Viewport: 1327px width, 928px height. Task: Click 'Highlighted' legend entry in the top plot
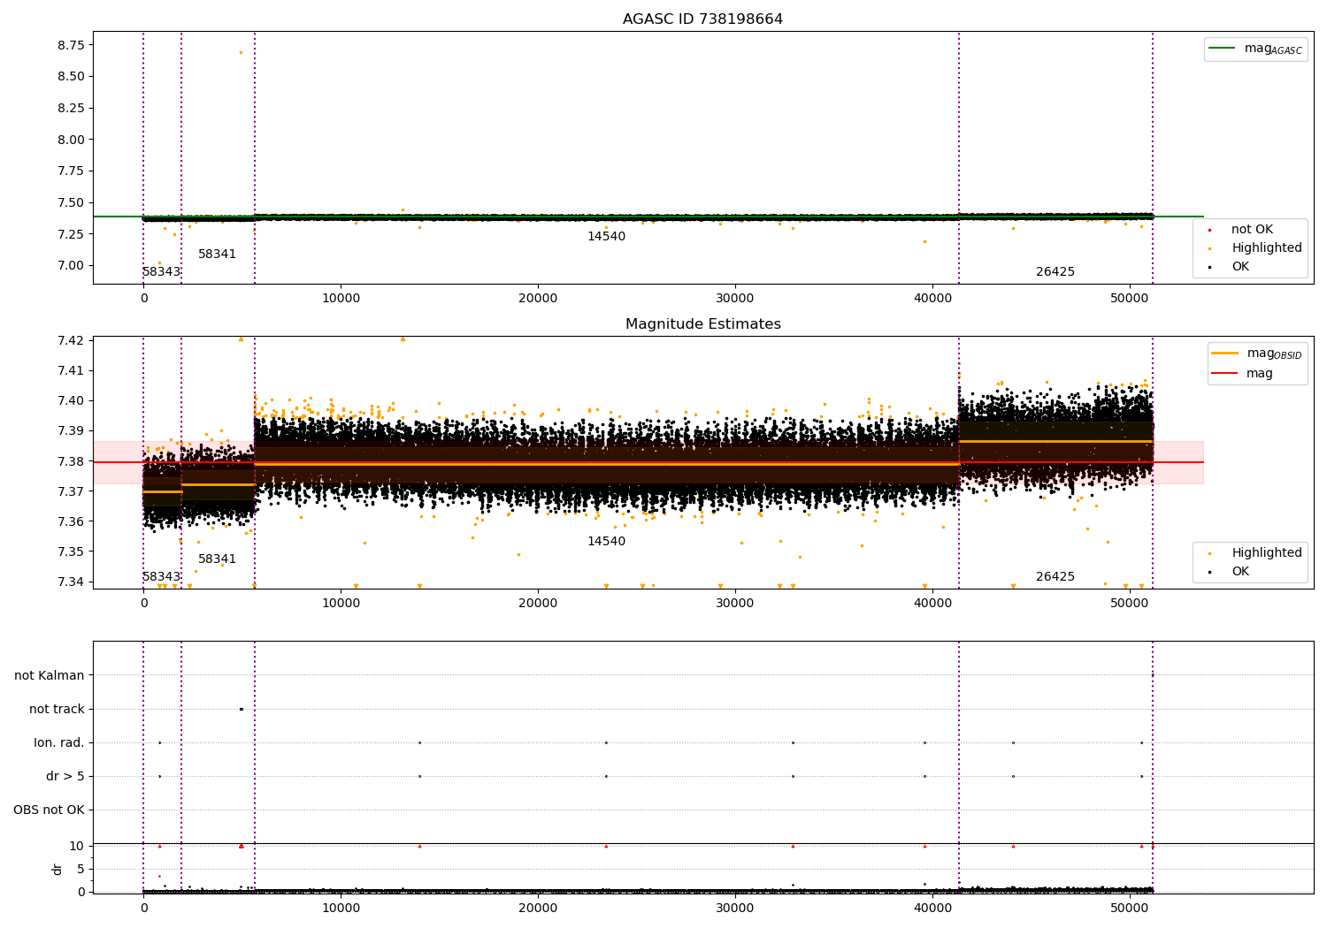(x=1255, y=248)
